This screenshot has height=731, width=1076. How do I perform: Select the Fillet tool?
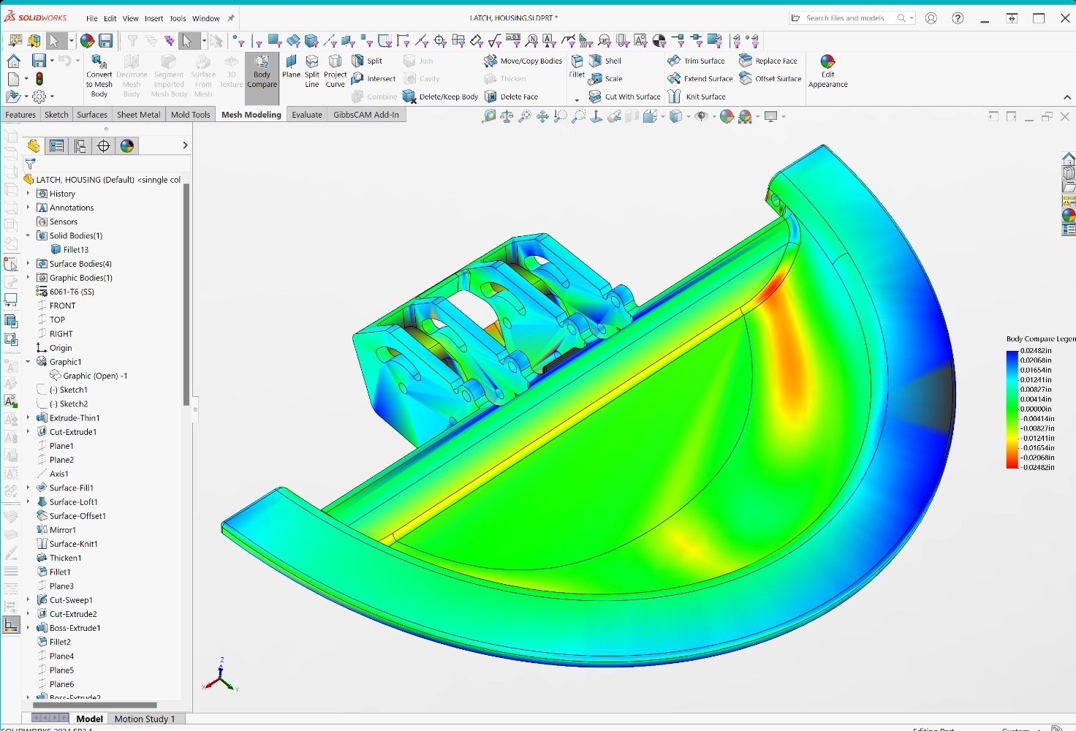577,66
